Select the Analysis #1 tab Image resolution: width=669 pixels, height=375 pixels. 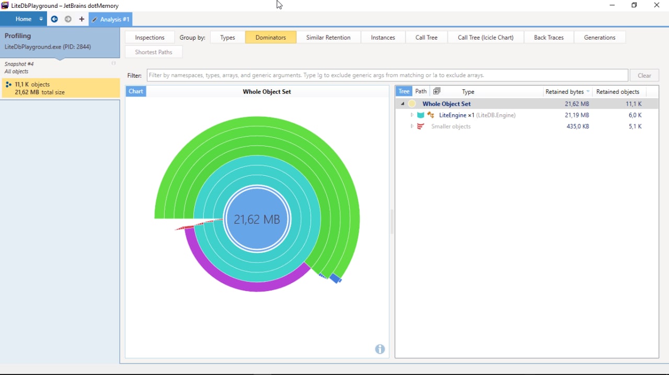(x=110, y=19)
